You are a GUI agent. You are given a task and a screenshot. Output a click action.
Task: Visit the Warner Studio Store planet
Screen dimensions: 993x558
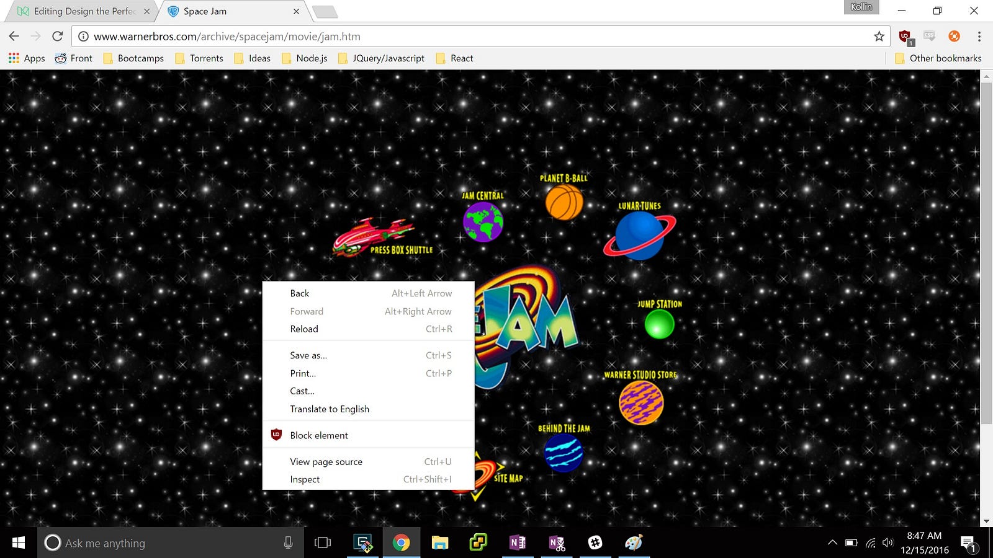(641, 402)
